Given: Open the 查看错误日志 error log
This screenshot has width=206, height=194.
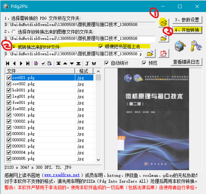Looking at the screenshot, I should click(186, 62).
